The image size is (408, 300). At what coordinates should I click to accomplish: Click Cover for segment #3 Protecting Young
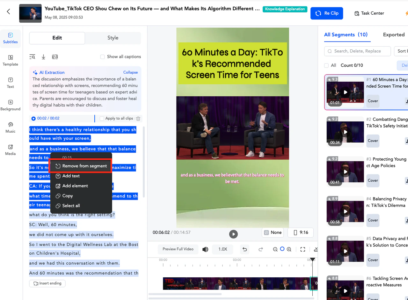373,180
